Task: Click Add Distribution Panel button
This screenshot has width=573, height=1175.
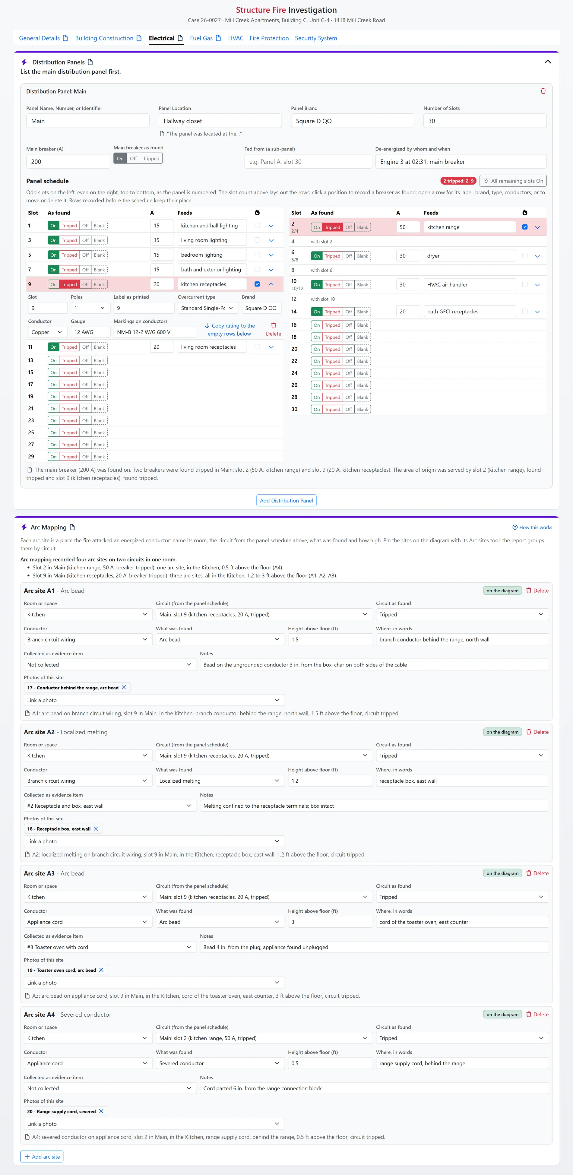Action: tap(286, 501)
